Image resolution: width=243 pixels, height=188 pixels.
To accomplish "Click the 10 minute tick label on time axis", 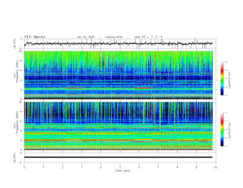I will pos(216,167).
